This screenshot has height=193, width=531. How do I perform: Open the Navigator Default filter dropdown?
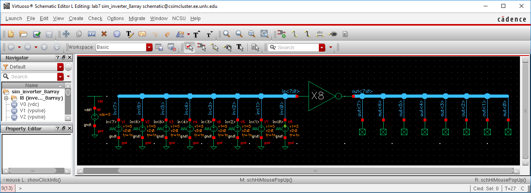pos(60,67)
